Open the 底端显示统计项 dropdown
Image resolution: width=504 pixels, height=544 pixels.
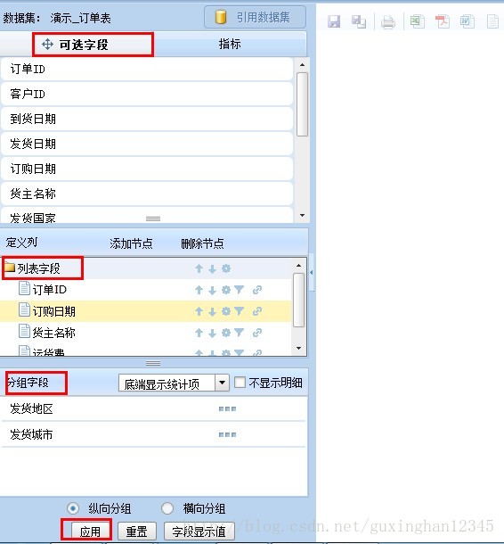(x=222, y=383)
